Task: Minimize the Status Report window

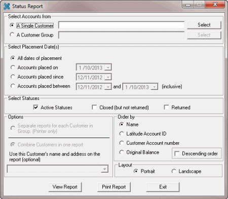Action: pyautogui.click(x=188, y=5)
